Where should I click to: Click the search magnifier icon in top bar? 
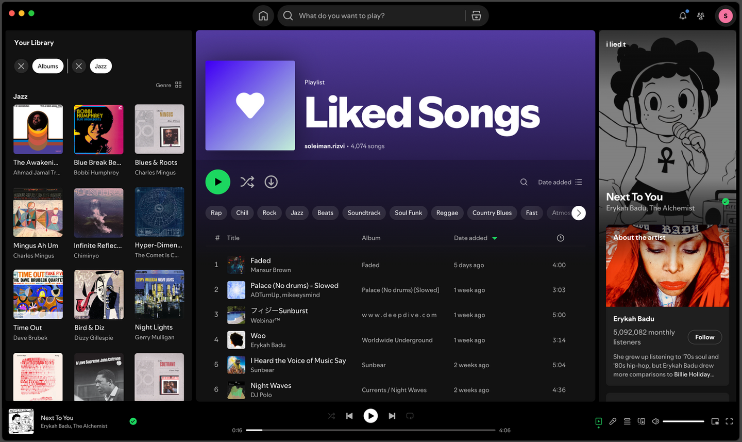288,15
